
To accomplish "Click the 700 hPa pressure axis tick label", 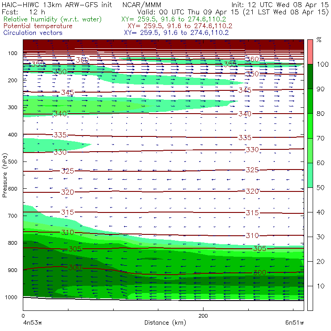I will [x=13, y=216].
